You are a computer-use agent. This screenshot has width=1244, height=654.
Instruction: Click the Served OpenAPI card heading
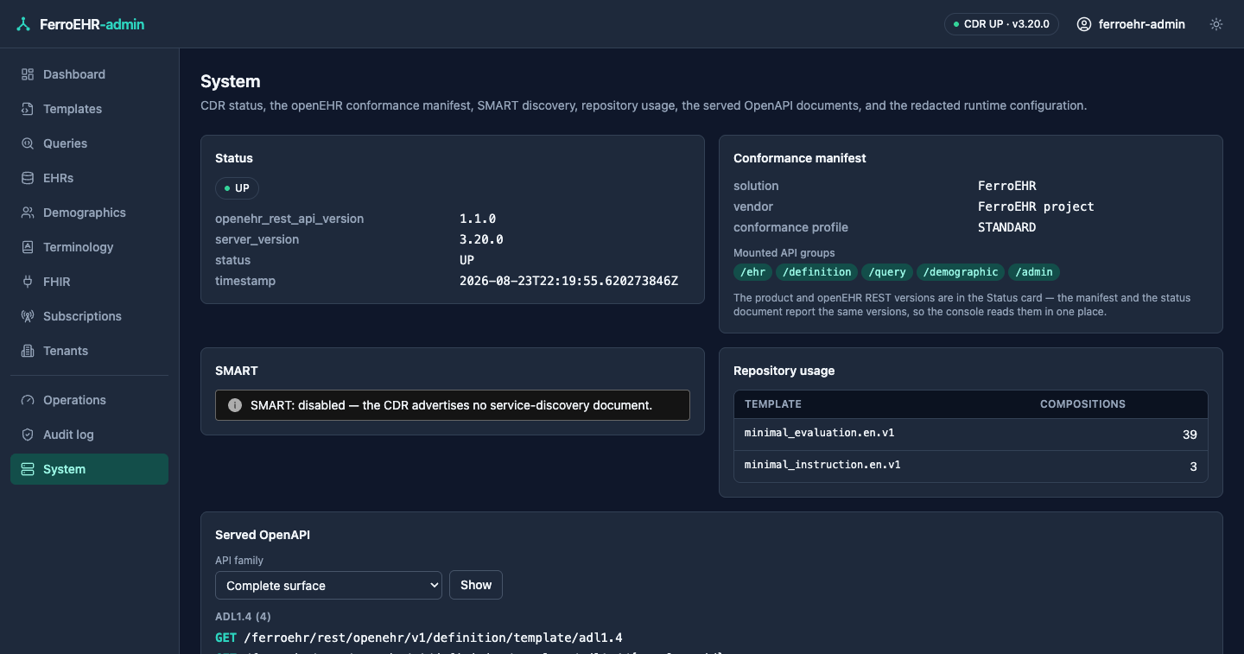pos(263,535)
